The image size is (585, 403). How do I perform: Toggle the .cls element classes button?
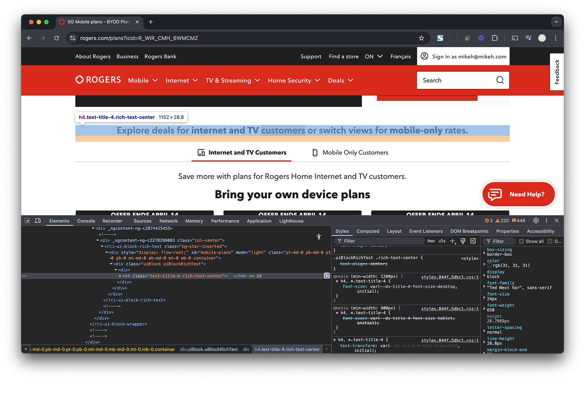[x=442, y=241]
